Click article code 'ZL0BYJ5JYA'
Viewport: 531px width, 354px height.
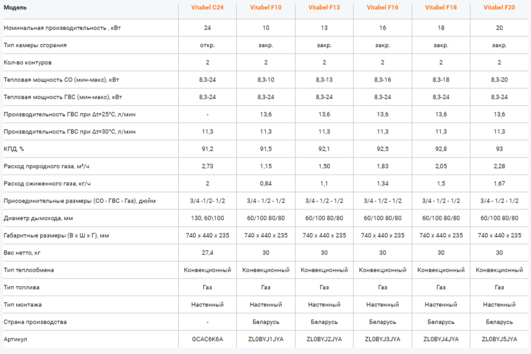coord(499,339)
